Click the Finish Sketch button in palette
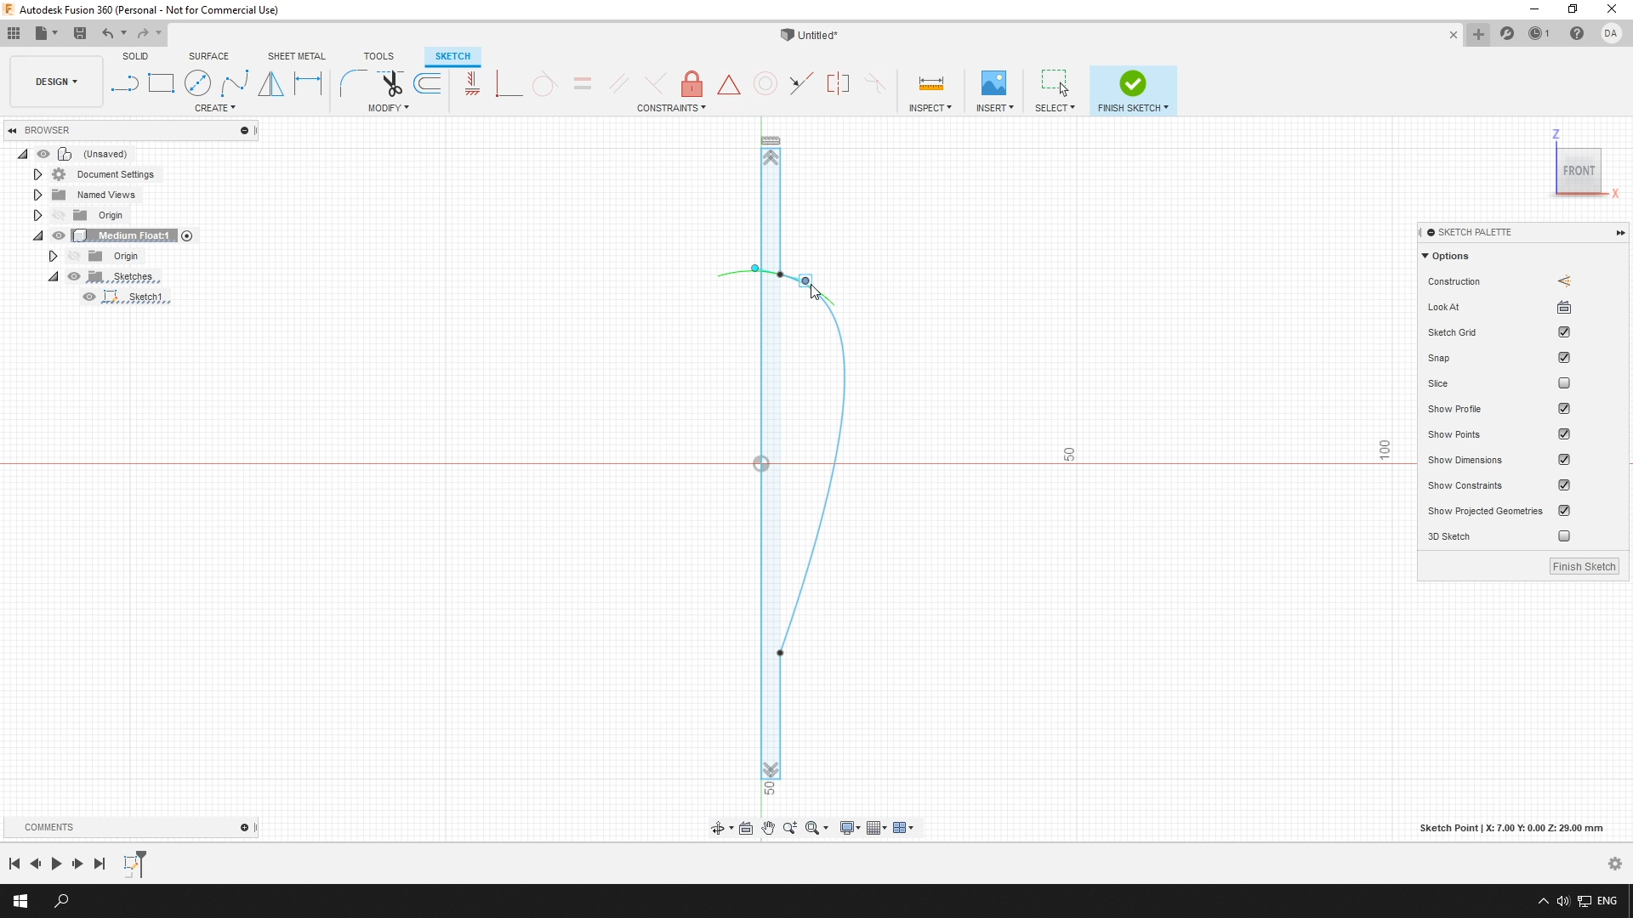1633x918 pixels. pyautogui.click(x=1584, y=566)
